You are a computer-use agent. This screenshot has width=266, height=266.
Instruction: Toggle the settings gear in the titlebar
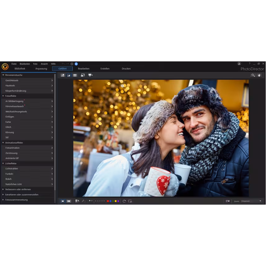click(72, 63)
